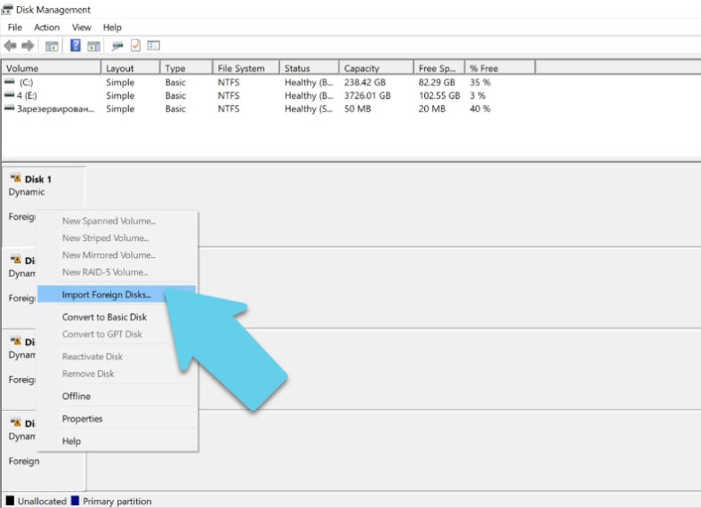Image resolution: width=701 pixels, height=508 pixels.
Task: Click the Unallocated legend label
Action: tap(42, 501)
